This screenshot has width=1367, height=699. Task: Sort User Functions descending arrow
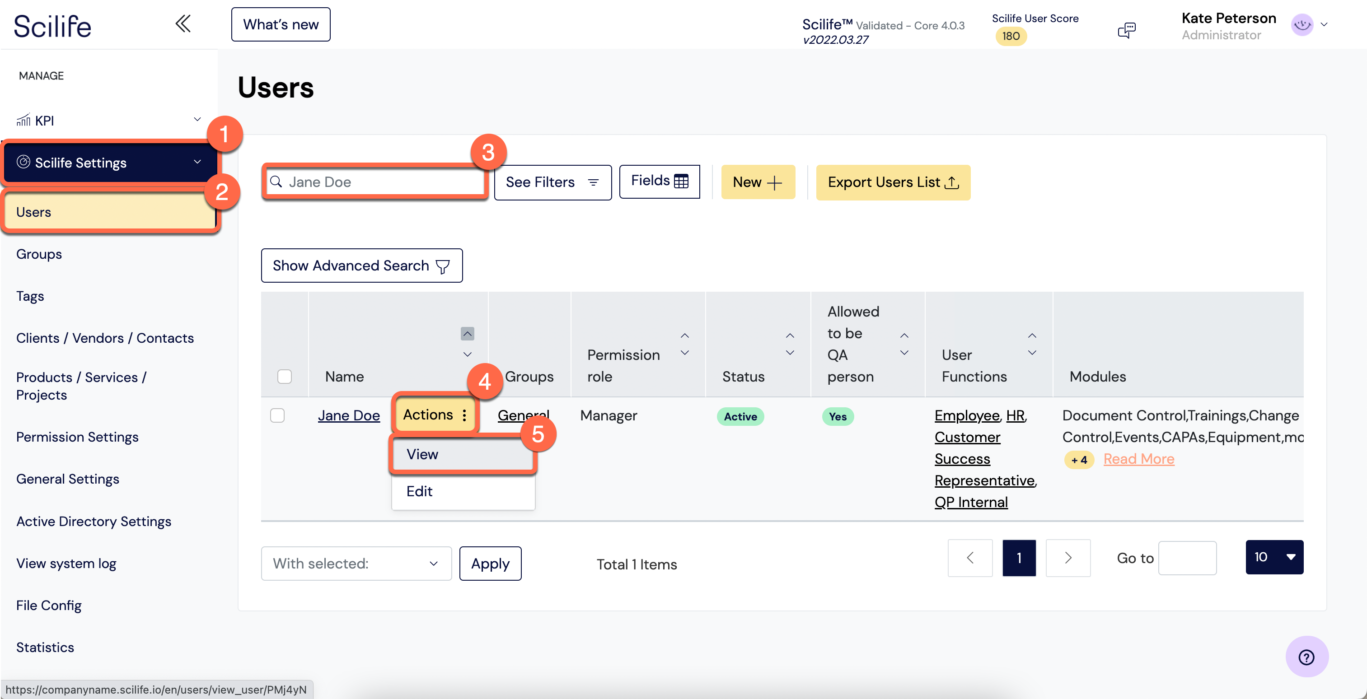(x=1032, y=353)
